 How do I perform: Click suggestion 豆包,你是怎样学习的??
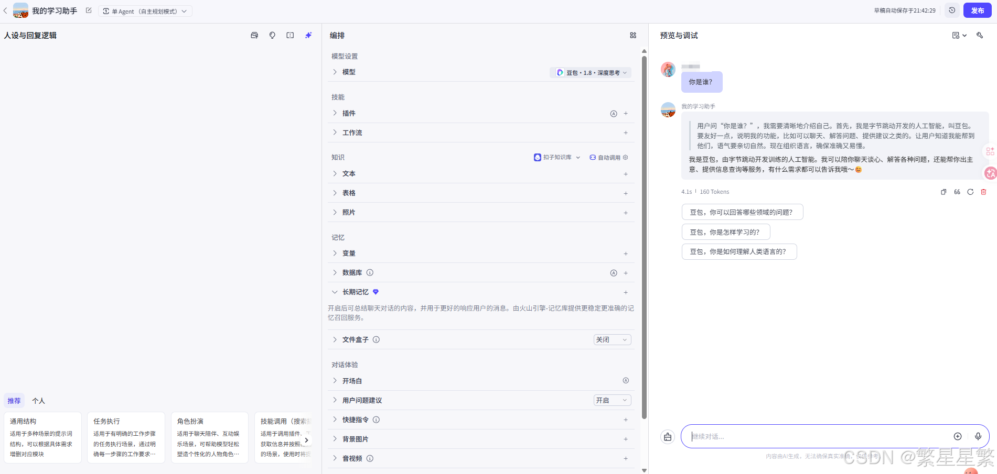(x=726, y=232)
